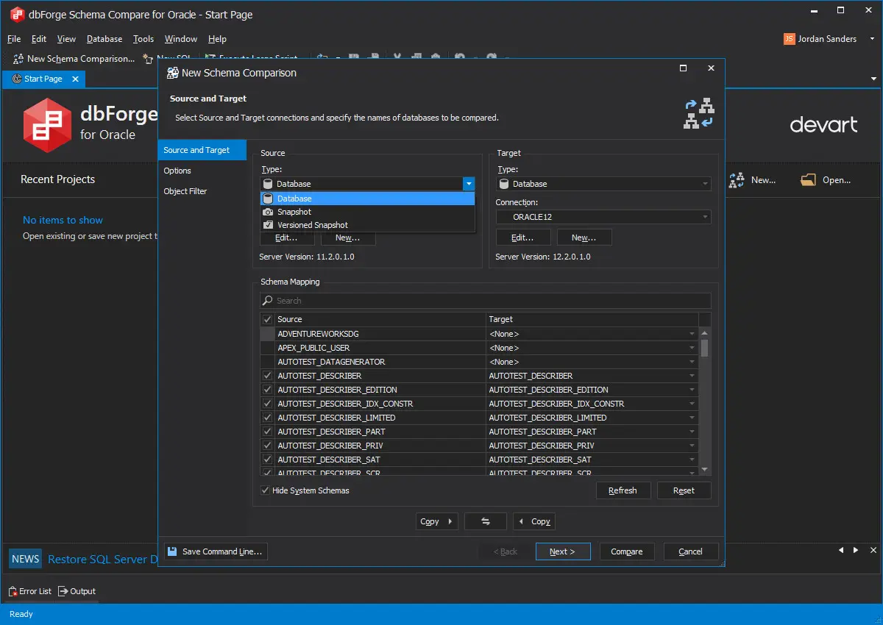
Task: Open the Target Connection ORACLE12 dropdown
Action: click(x=603, y=217)
